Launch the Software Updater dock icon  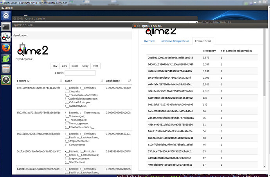(6, 80)
